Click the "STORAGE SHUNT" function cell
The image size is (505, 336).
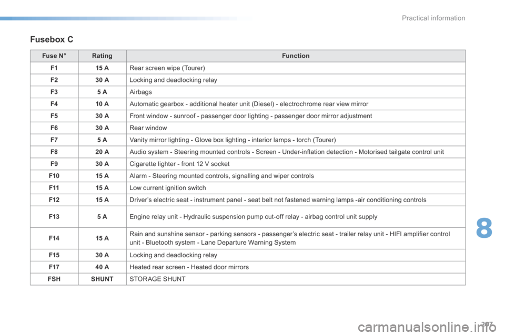[156, 279]
